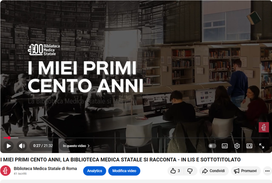Enter fullscreen mode
This screenshot has height=183, width=272.
pos(262,146)
